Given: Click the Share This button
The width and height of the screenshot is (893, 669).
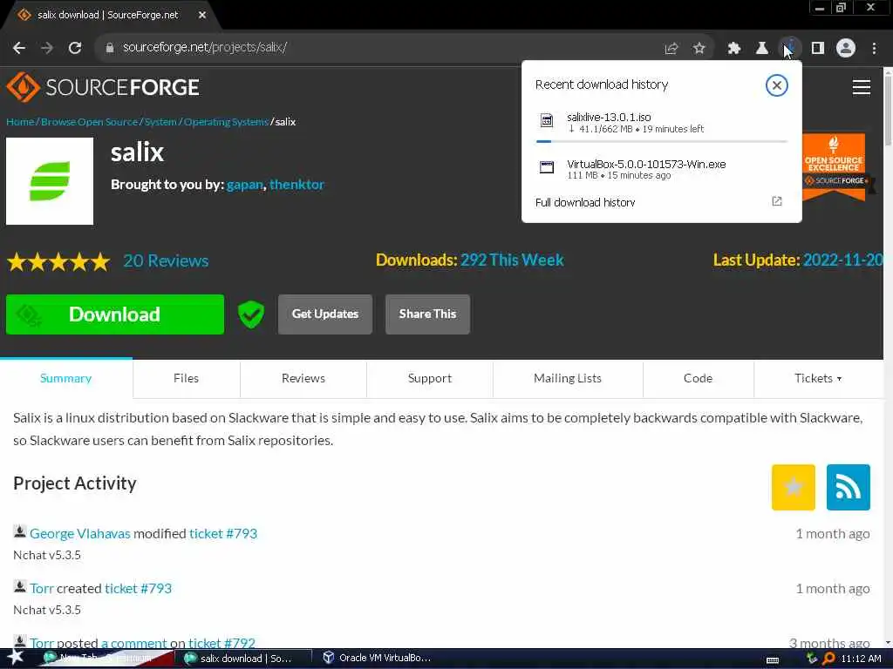Looking at the screenshot, I should (x=427, y=314).
